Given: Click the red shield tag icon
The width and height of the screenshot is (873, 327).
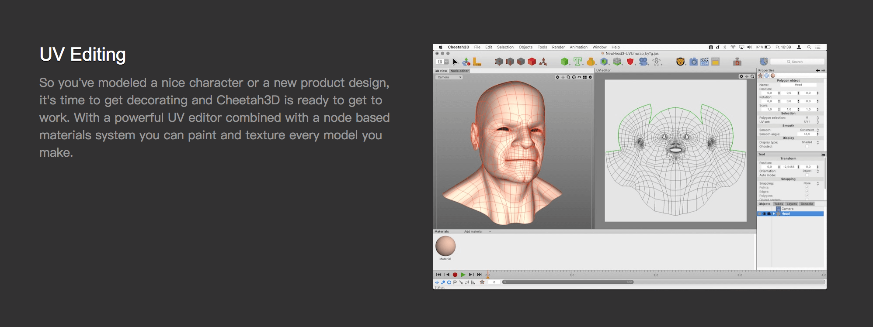Looking at the screenshot, I should pyautogui.click(x=630, y=62).
